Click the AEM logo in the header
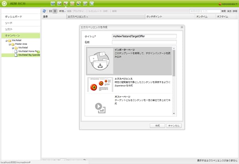This screenshot has height=164, width=239. coord(4,4)
